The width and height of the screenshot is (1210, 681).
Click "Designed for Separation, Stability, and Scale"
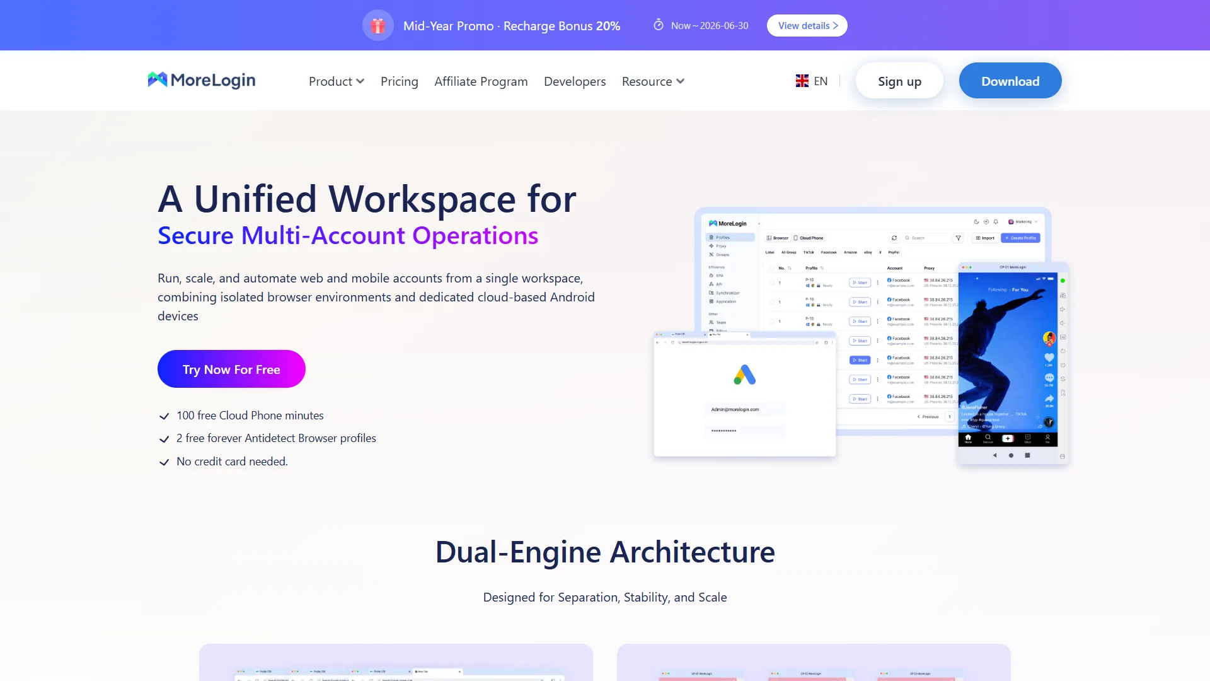click(x=605, y=597)
